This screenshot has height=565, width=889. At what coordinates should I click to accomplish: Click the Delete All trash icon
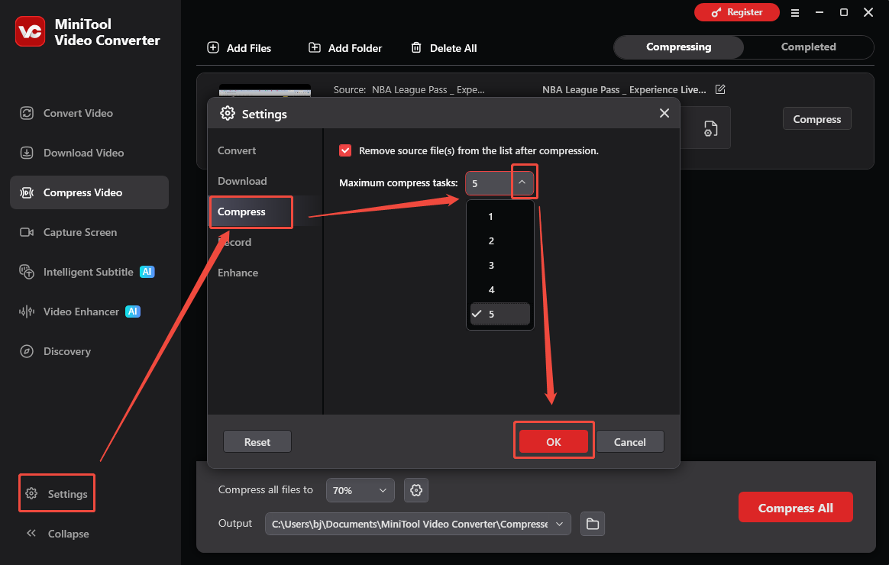[416, 47]
